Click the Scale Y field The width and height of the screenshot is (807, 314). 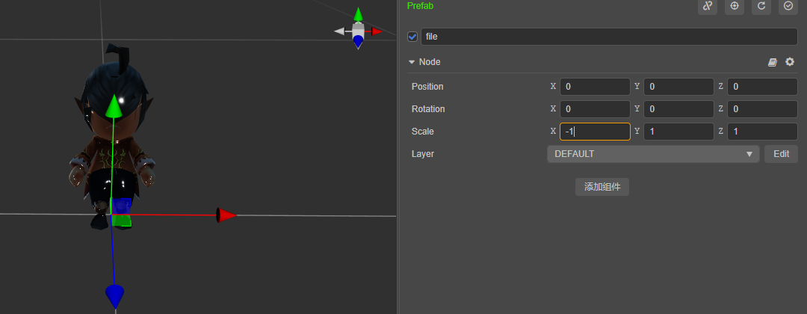pyautogui.click(x=678, y=132)
